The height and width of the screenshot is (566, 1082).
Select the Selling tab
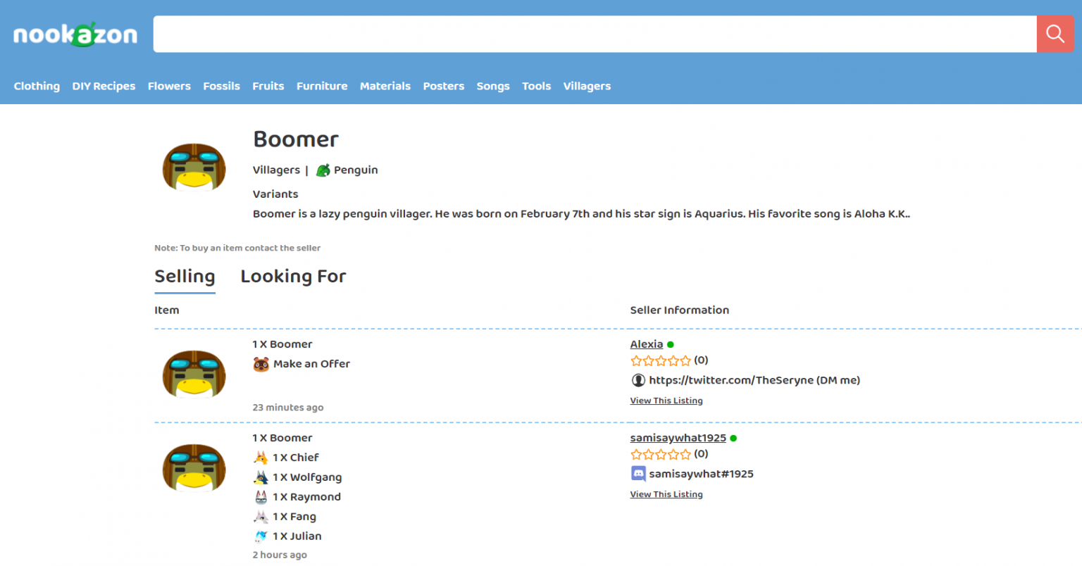coord(185,277)
